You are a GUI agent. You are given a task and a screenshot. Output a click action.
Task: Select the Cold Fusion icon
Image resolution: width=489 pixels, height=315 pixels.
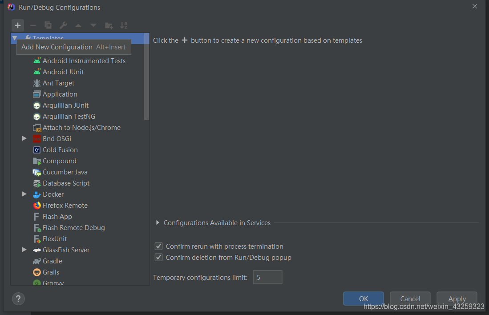(x=37, y=150)
